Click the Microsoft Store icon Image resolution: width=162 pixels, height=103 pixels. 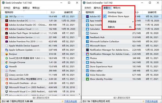[87, 46]
